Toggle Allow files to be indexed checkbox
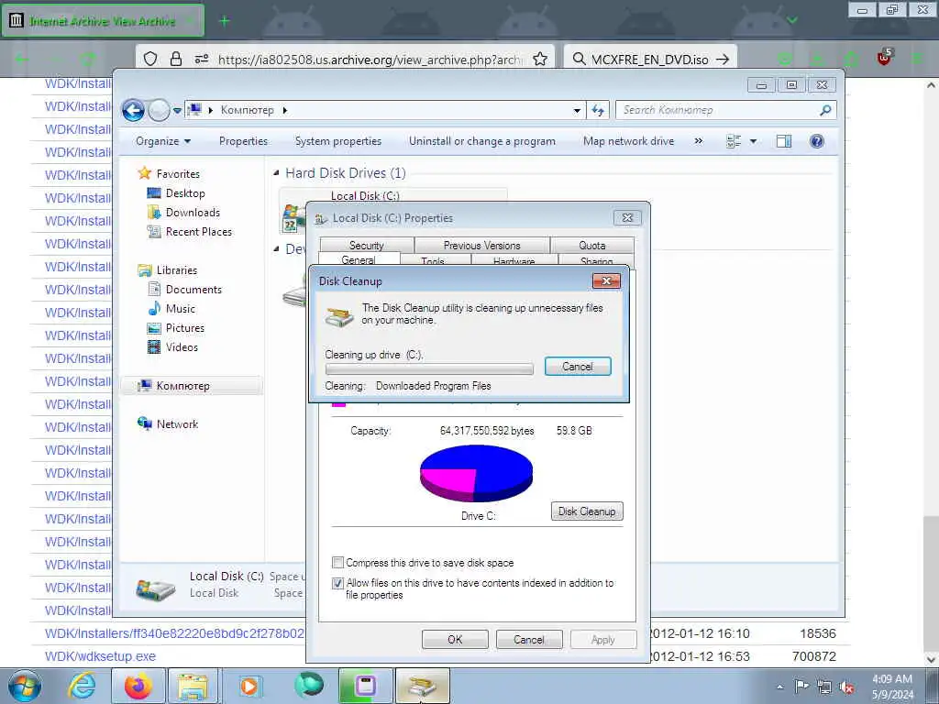This screenshot has height=704, width=939. point(337,583)
